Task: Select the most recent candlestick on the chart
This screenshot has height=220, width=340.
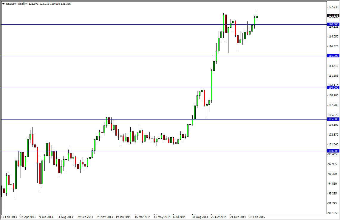Action: pyautogui.click(x=257, y=16)
